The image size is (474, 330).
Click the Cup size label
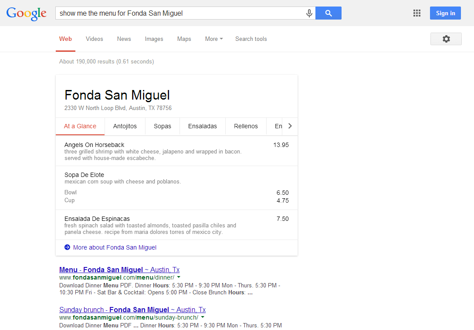click(x=70, y=200)
